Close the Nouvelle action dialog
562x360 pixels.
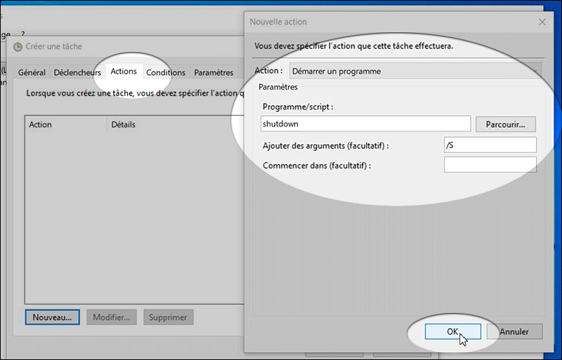[x=542, y=22]
